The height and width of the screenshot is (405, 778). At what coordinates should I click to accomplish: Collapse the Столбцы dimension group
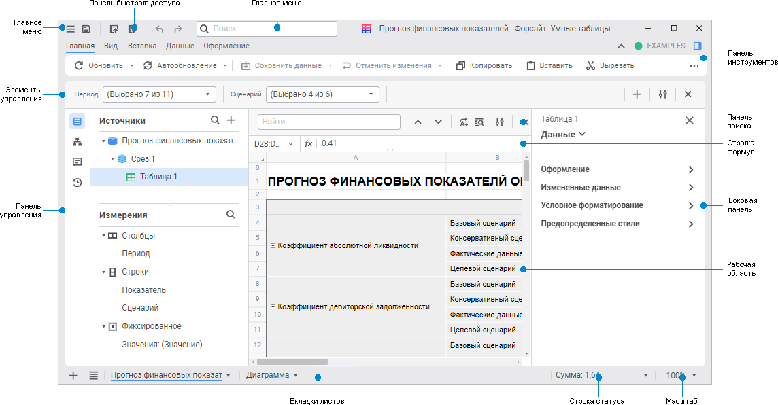[103, 236]
